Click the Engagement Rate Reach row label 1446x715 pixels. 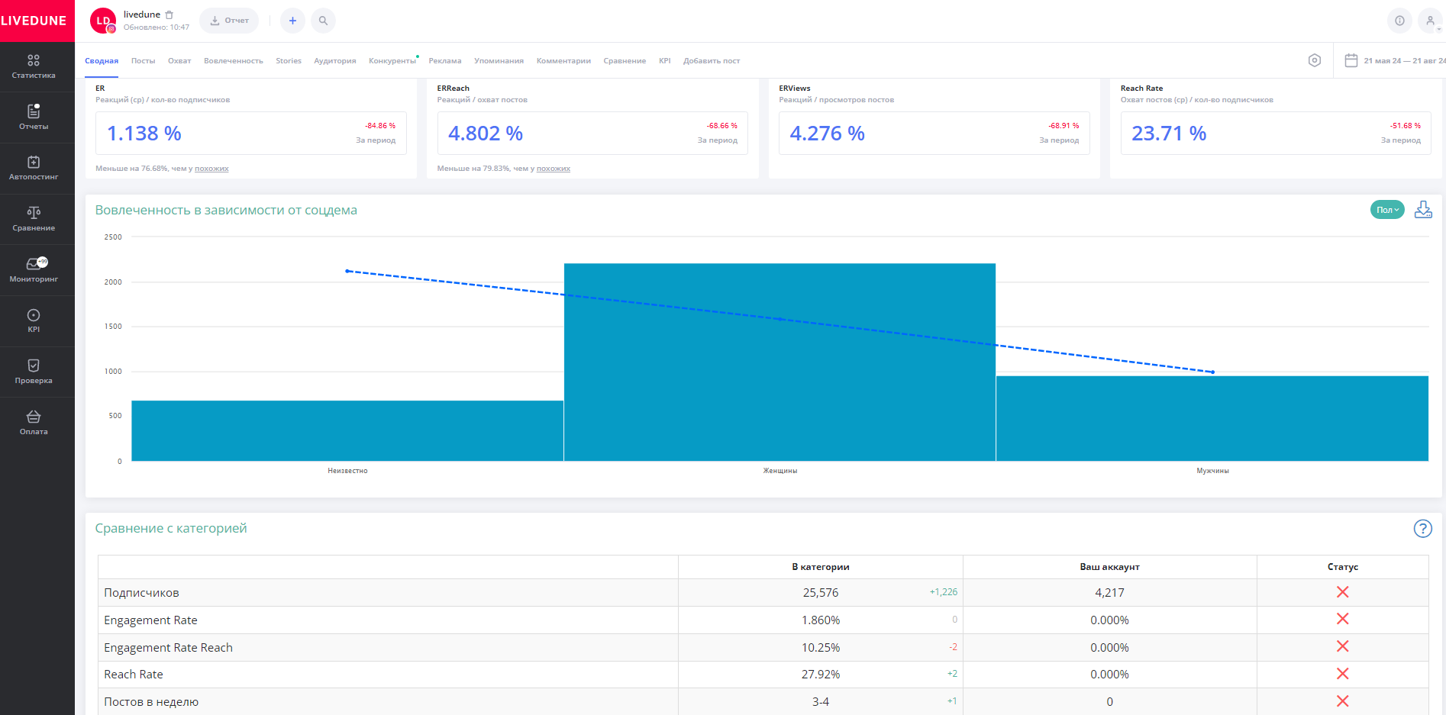[x=168, y=648]
